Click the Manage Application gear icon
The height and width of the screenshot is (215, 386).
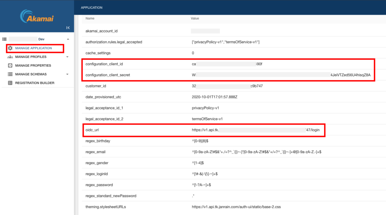(10, 48)
